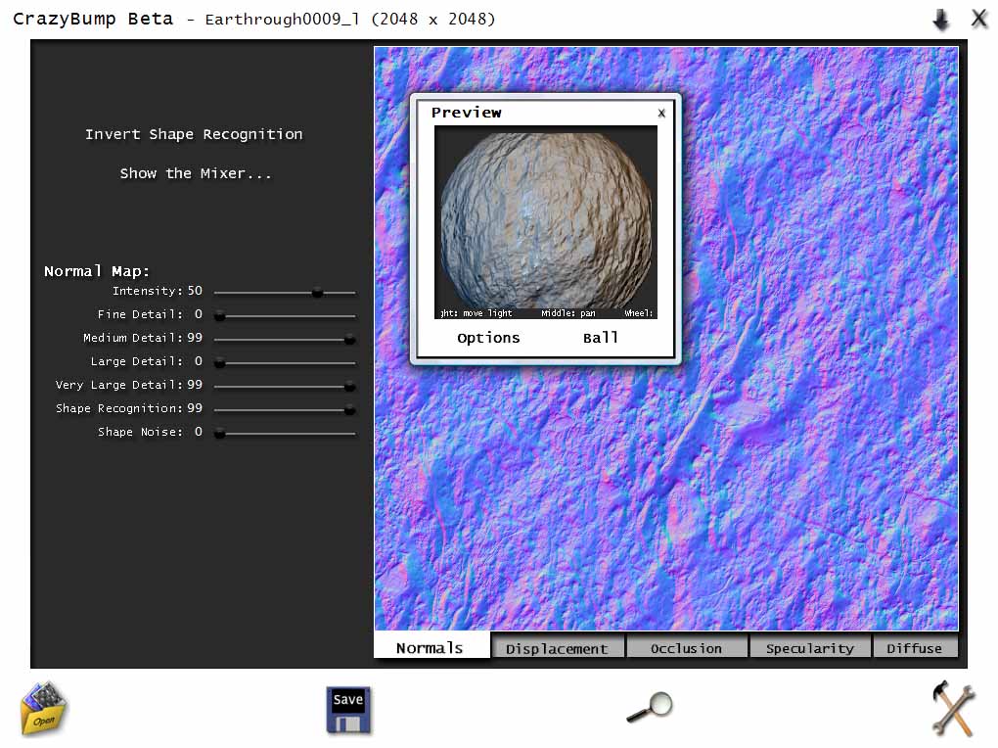
Task: Click the 3D ball preview thumbnail
Action: click(545, 221)
